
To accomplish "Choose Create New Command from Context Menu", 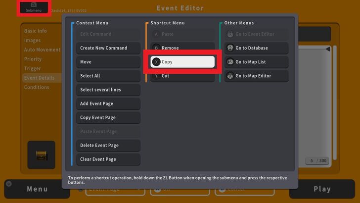I will click(108, 48).
